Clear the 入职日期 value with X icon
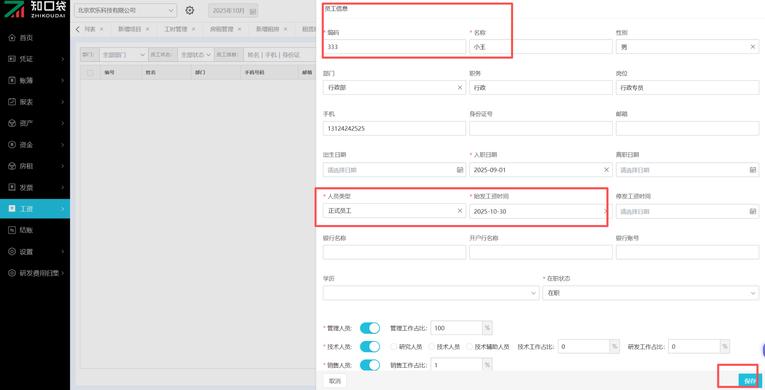Image resolution: width=765 pixels, height=390 pixels. [x=606, y=170]
